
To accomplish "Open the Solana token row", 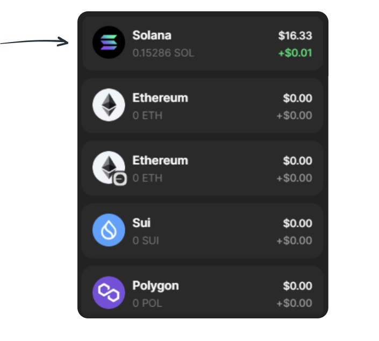I will coord(203,43).
